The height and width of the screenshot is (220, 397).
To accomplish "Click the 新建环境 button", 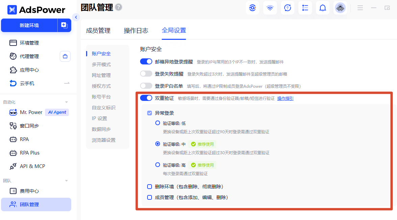I will 29,25.
